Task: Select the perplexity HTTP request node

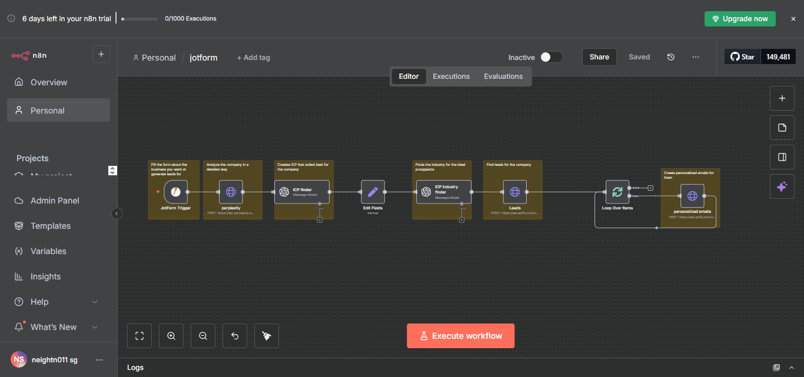Action: coord(231,191)
